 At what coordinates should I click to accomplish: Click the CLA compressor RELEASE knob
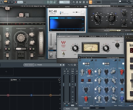click(124, 22)
